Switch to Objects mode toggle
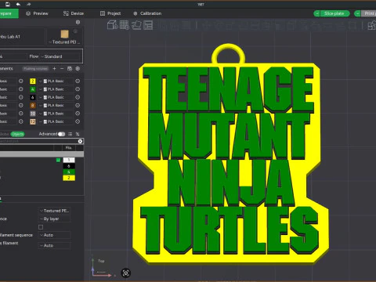 tap(17, 134)
